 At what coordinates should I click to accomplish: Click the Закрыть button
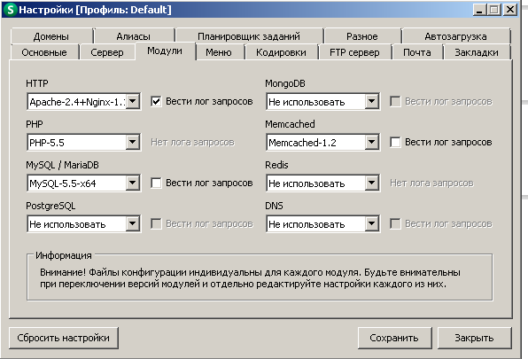(x=474, y=338)
